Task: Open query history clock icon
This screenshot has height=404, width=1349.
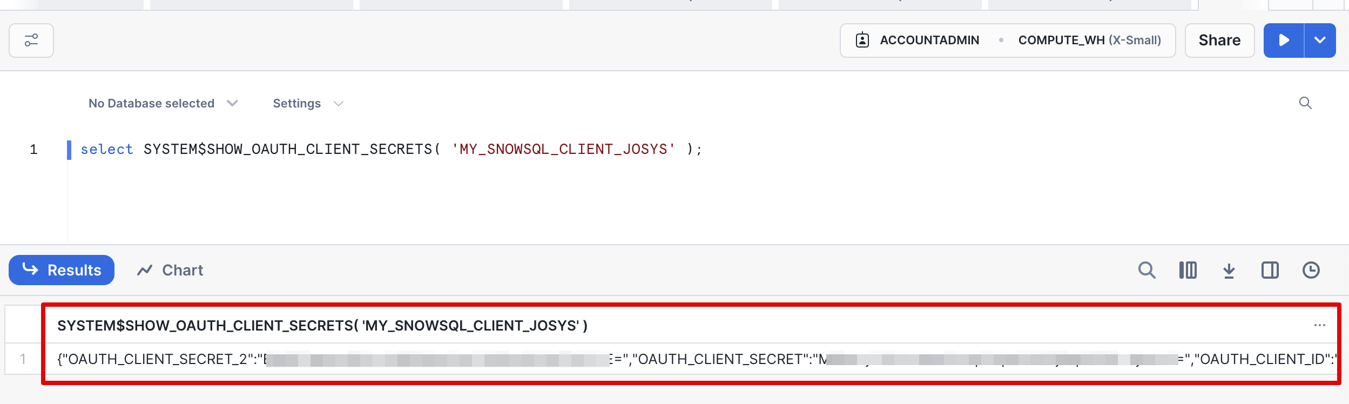Action: point(1311,270)
